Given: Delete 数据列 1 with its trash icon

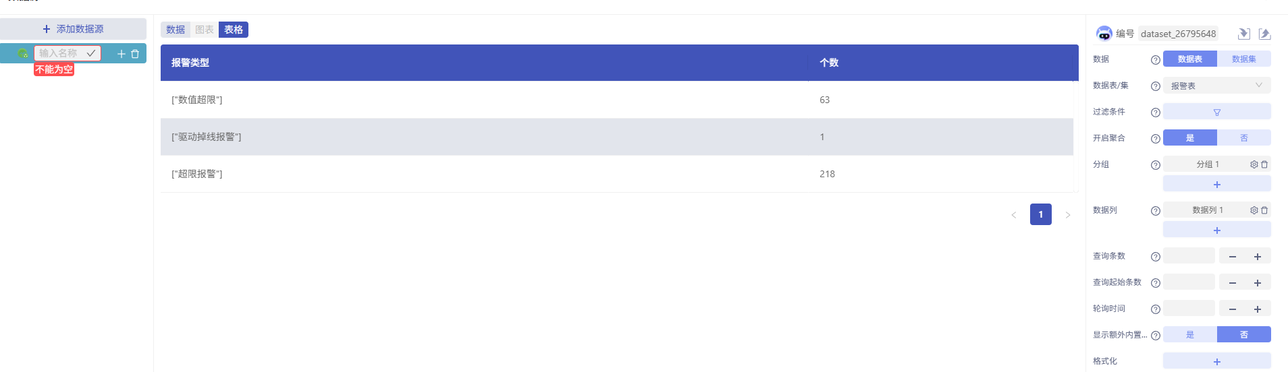Looking at the screenshot, I should [1264, 210].
